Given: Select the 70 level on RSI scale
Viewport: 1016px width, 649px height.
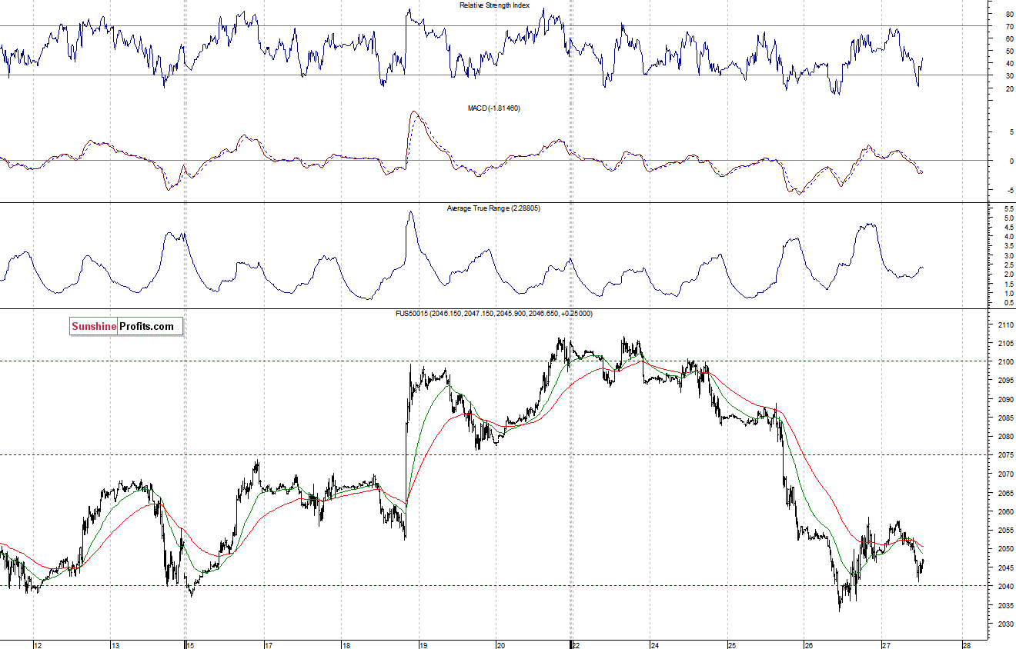Looking at the screenshot, I should [1009, 27].
